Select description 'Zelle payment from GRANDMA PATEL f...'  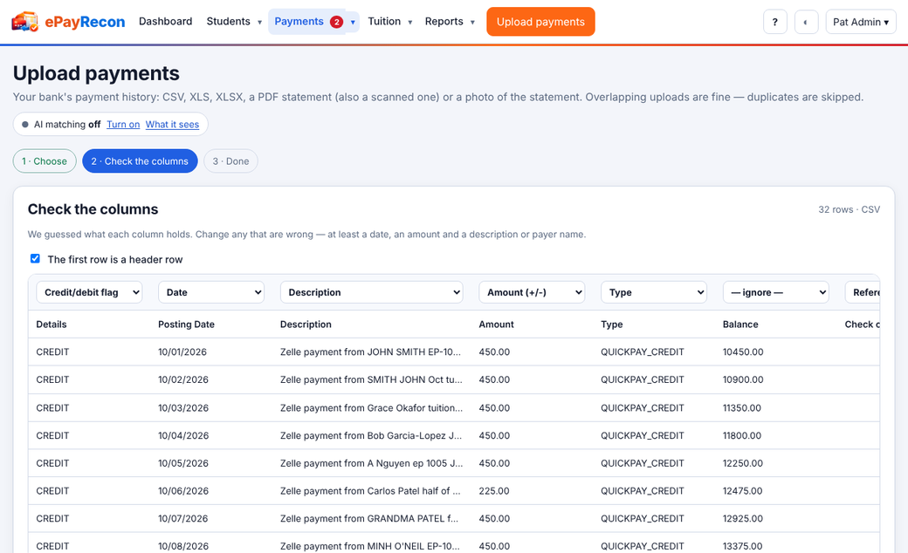tap(369, 519)
